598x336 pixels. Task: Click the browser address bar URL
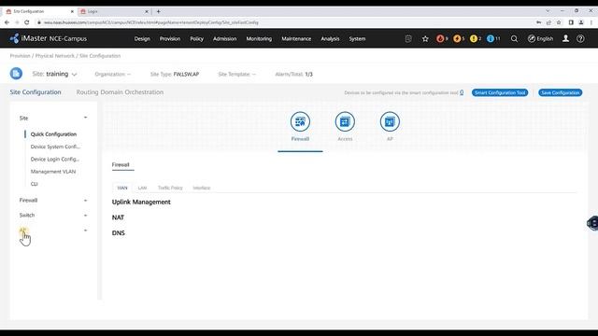[151, 22]
